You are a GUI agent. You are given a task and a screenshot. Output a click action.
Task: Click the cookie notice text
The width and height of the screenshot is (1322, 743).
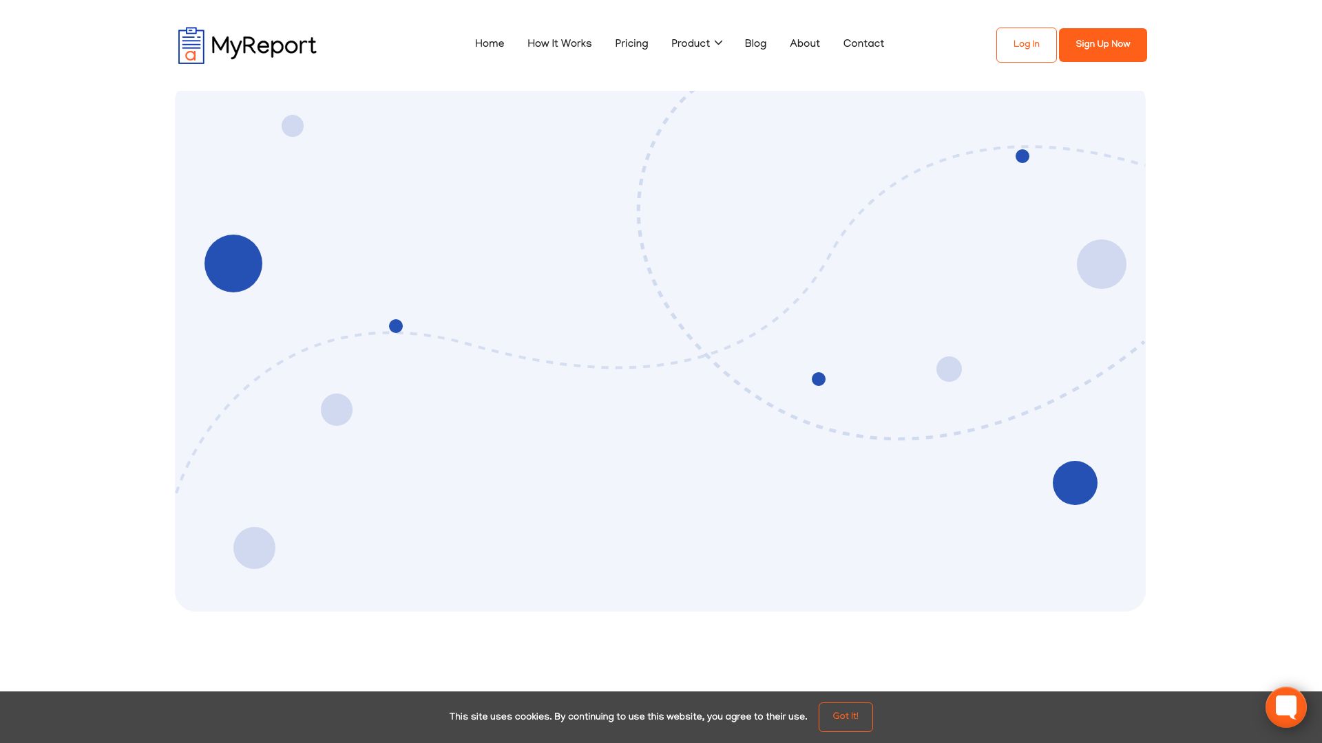tap(628, 717)
